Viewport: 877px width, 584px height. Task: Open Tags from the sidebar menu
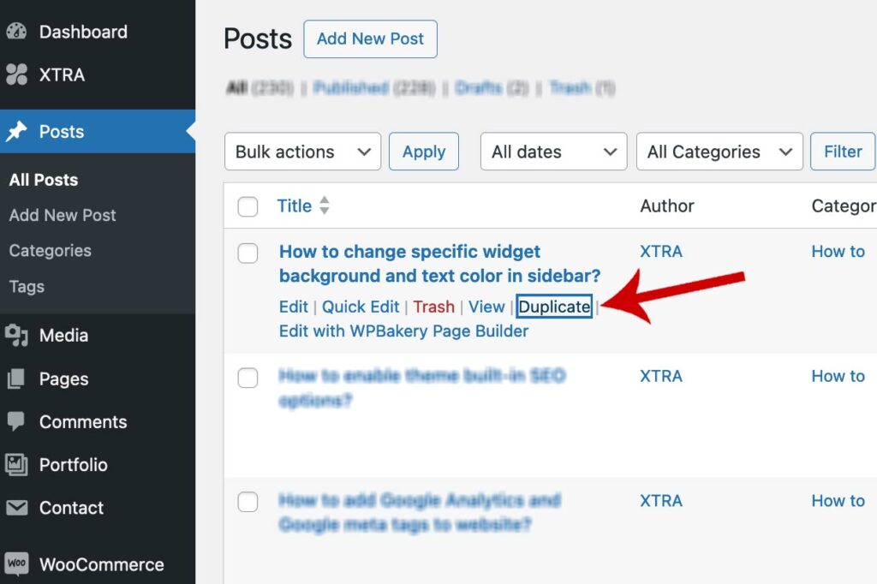pyautogui.click(x=26, y=287)
